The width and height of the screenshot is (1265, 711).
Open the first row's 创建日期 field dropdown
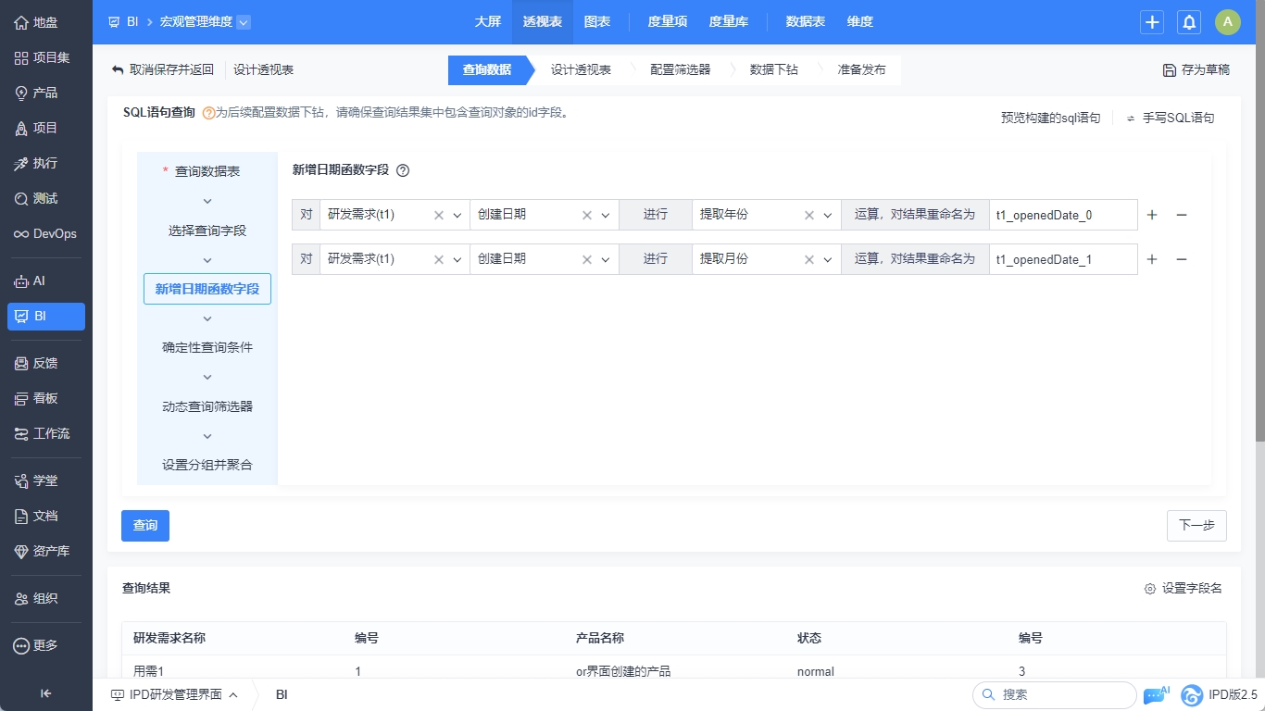pos(606,215)
